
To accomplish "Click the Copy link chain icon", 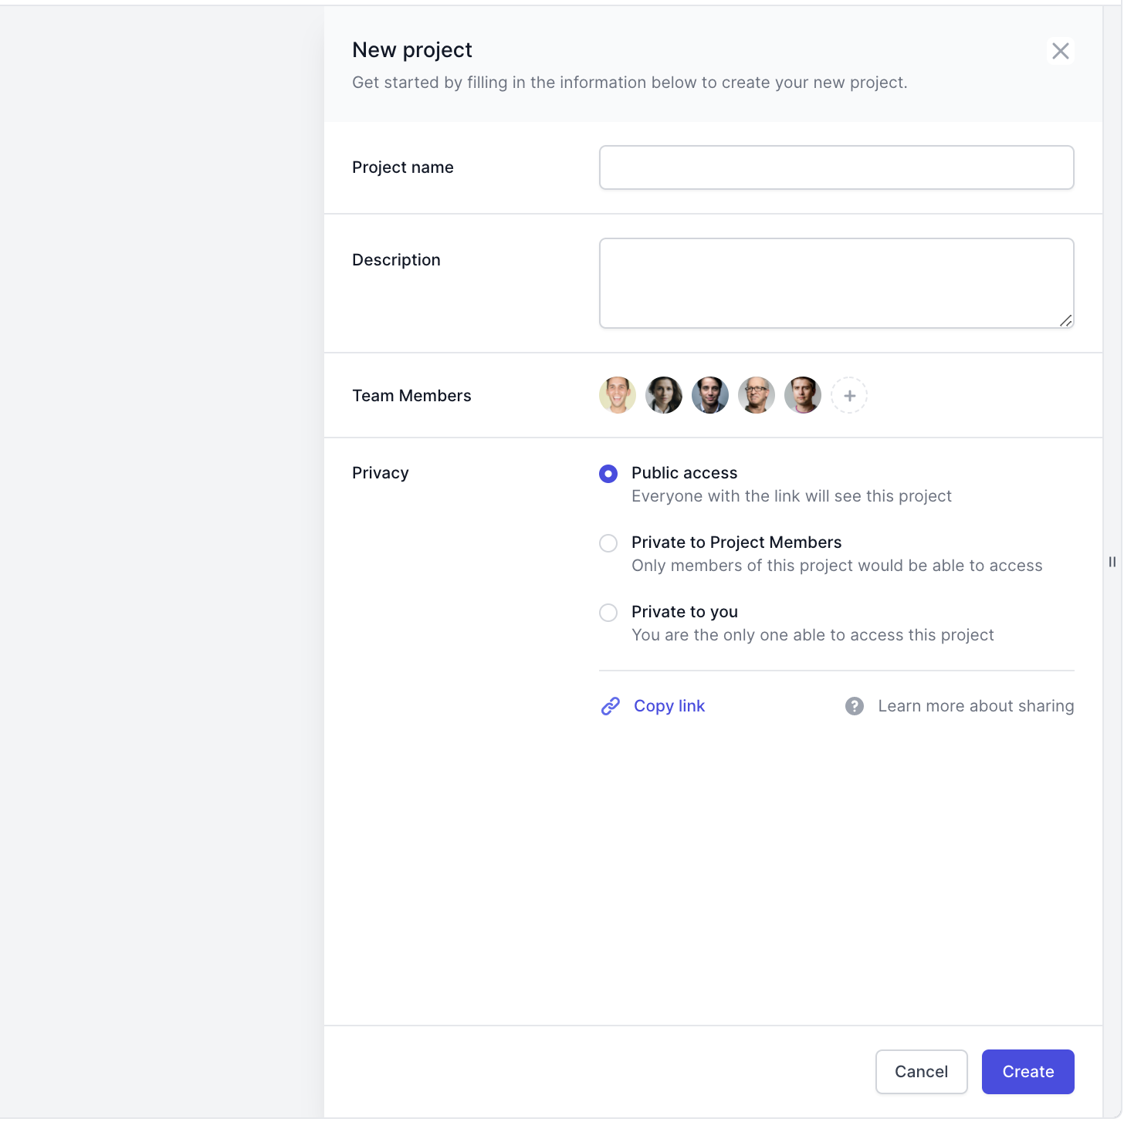I will tap(610, 705).
